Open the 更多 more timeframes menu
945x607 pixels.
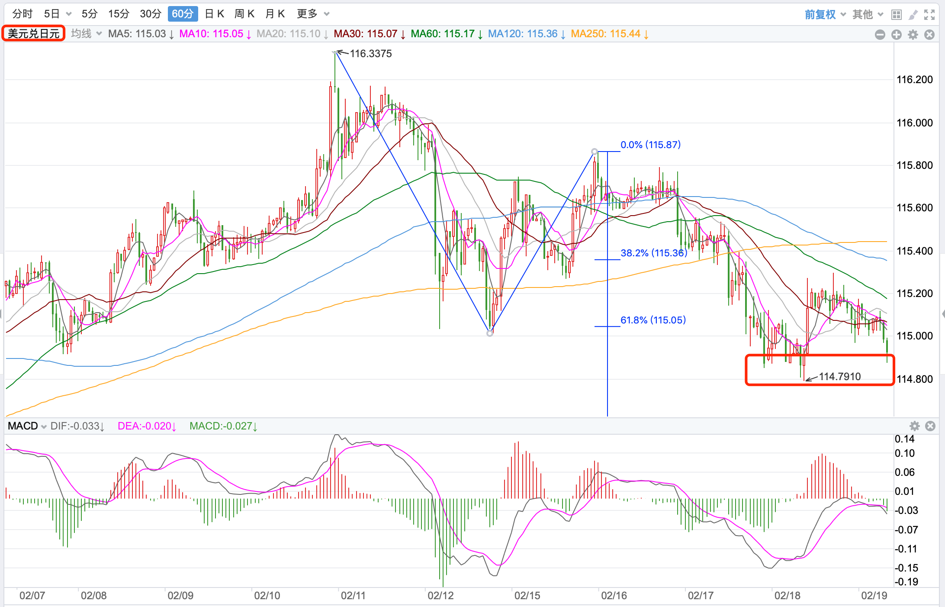(313, 14)
